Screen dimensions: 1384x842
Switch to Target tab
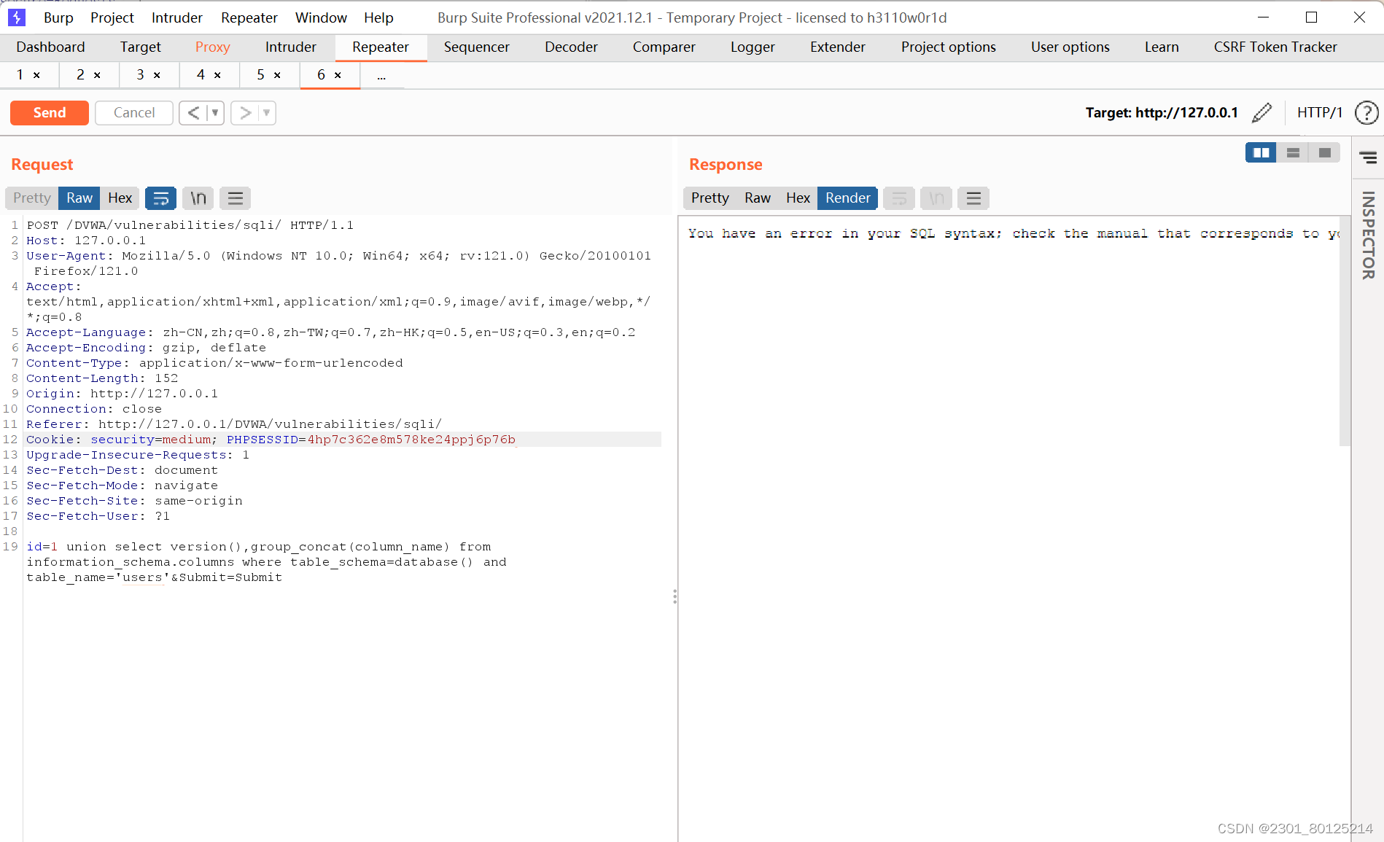coord(140,47)
